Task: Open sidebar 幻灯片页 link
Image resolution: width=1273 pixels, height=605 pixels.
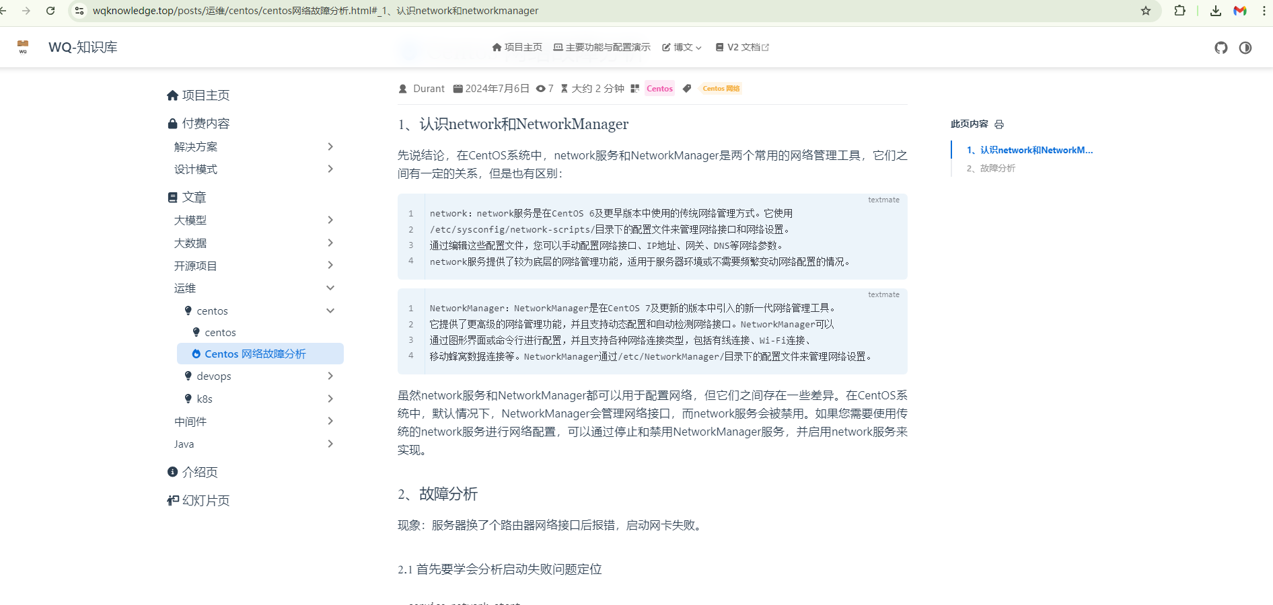Action: [198, 500]
